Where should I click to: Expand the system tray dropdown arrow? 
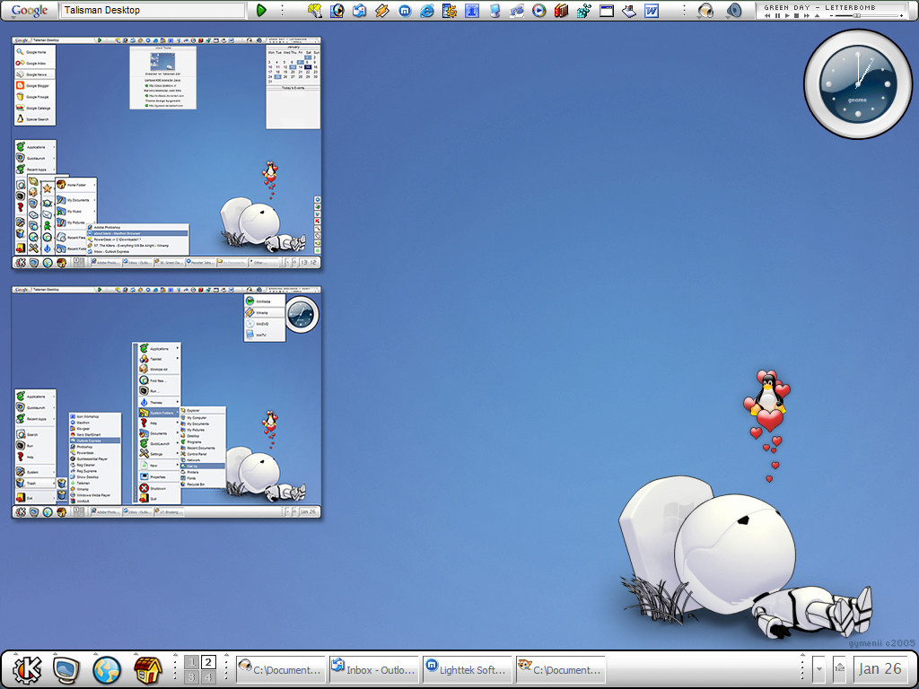click(818, 669)
